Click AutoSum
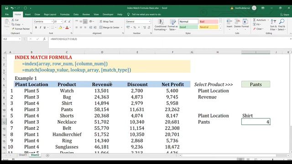 click(260, 20)
